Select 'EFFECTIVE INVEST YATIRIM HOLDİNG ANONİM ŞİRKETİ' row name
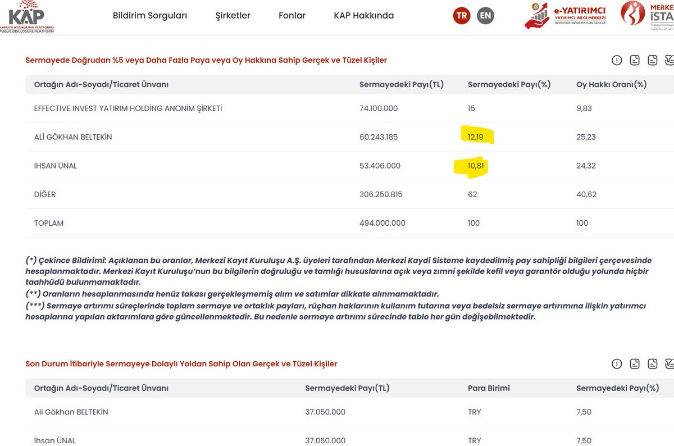 click(x=128, y=108)
